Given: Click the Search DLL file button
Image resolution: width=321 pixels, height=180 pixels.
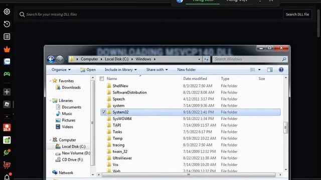Looking at the screenshot, I should coord(297,14).
